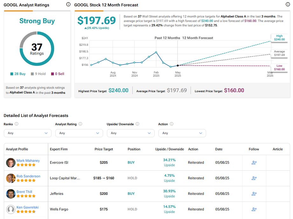Viewport: 293px width, 219px height.
Task: Open Rob Sanderson analyst profile link
Action: tap(28, 176)
